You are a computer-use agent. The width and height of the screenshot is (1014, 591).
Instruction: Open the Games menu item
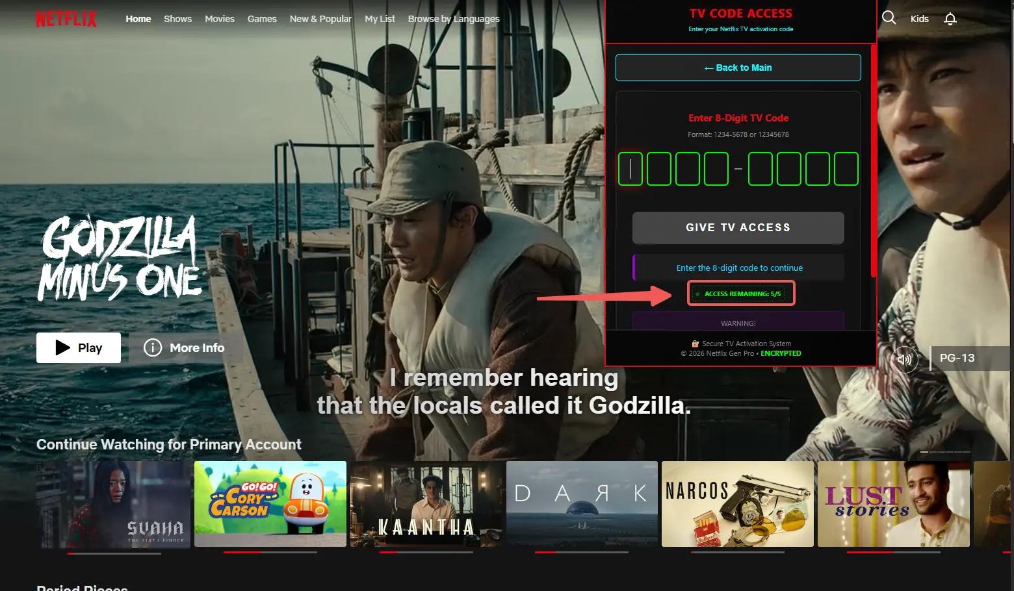click(x=262, y=19)
